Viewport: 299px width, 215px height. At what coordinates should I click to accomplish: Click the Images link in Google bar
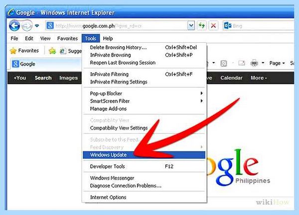pos(68,78)
